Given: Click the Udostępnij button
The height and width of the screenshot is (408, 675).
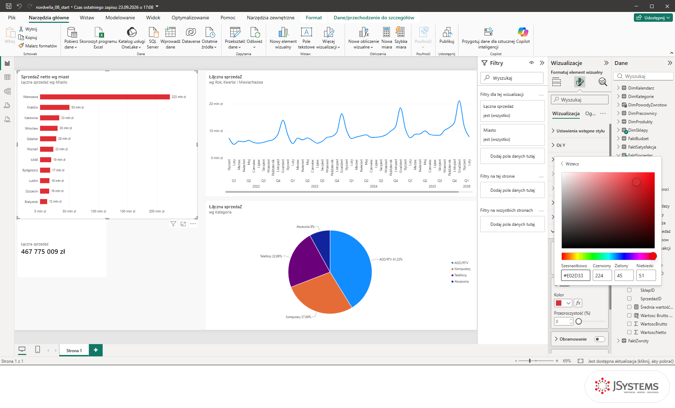Looking at the screenshot, I should point(654,18).
